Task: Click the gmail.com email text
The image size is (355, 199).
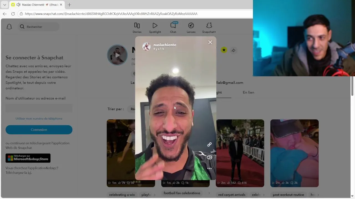Action: tap(230, 83)
